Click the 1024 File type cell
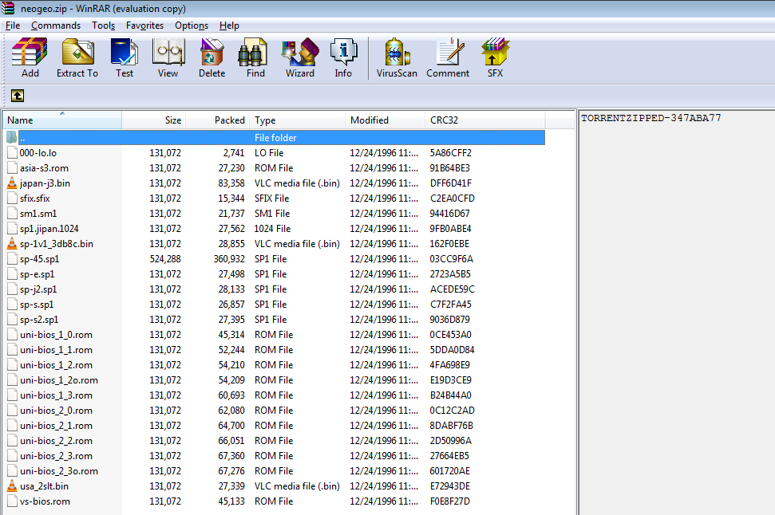The height and width of the screenshot is (515, 775). [x=272, y=229]
